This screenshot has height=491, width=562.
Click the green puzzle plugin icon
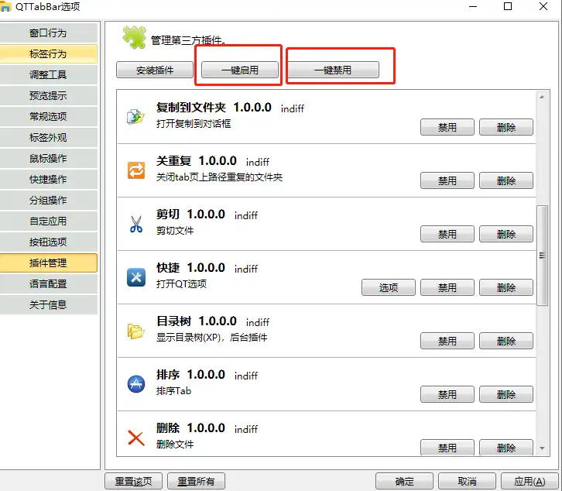click(134, 37)
